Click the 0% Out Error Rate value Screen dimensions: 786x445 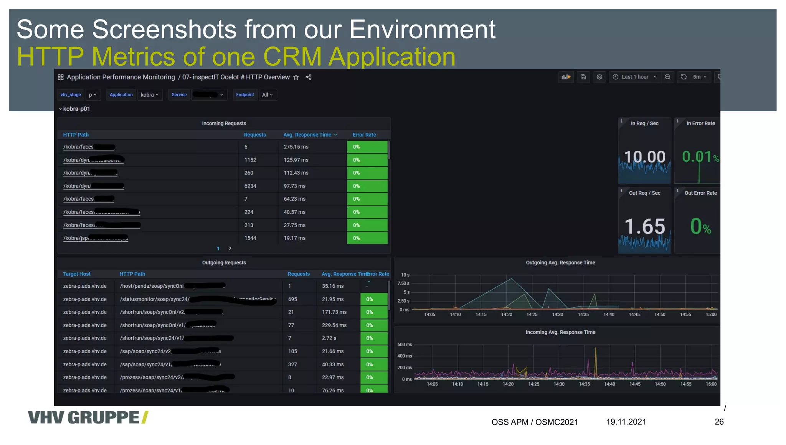coord(700,226)
